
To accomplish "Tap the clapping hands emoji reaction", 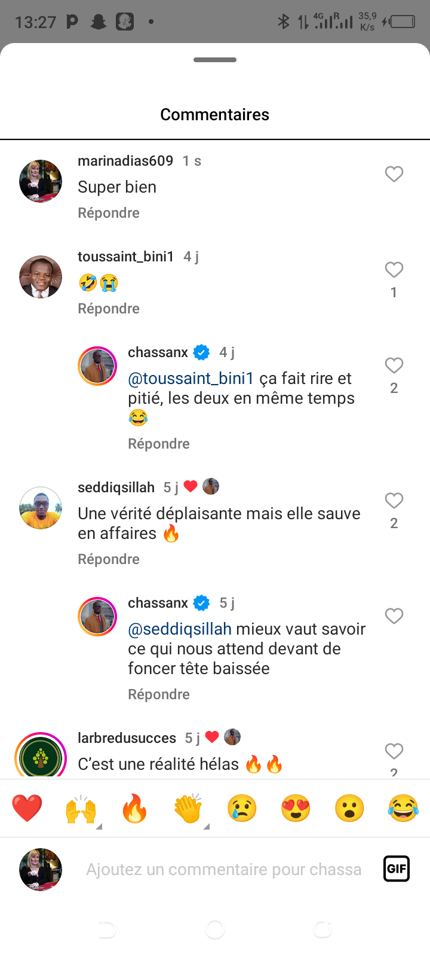I will tap(188, 809).
